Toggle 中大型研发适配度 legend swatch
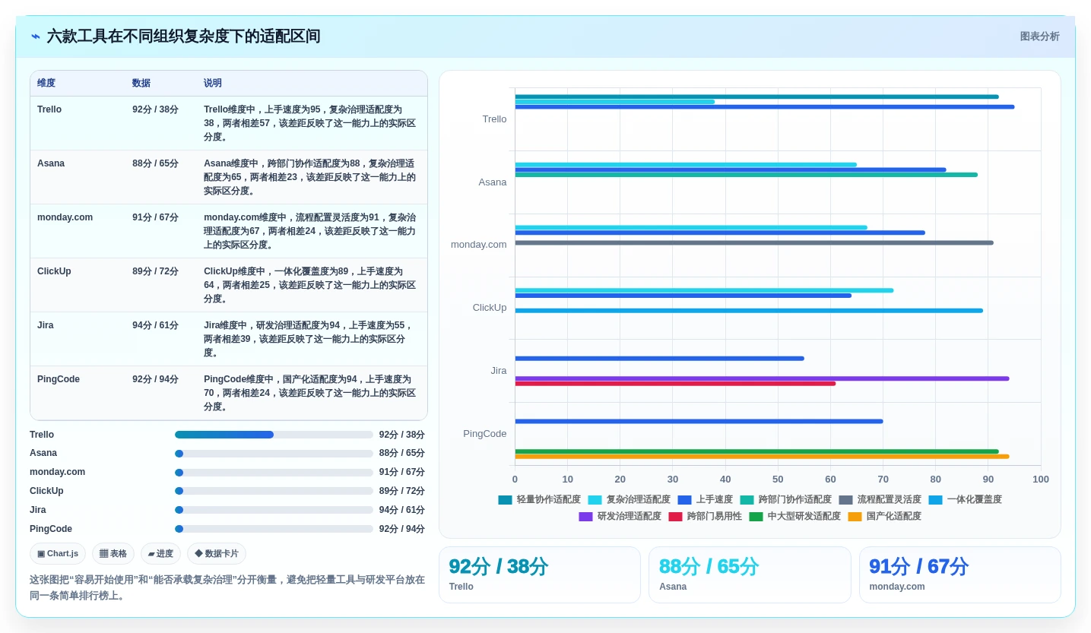1091x633 pixels. click(756, 517)
